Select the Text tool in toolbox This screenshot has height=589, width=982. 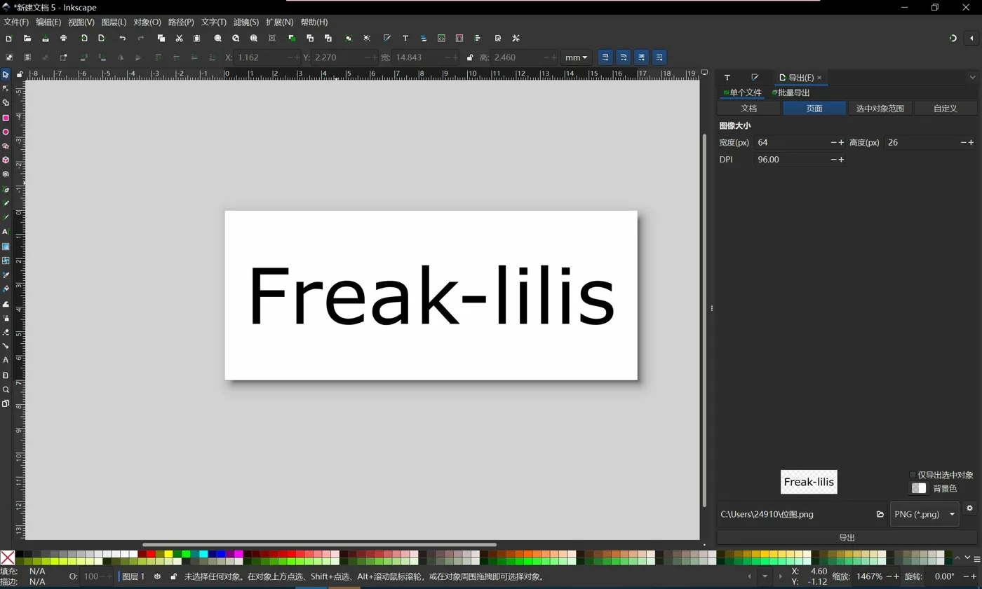tap(6, 231)
